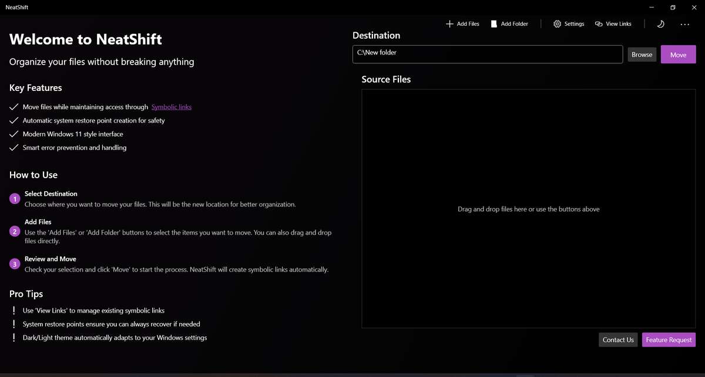Click the 'Key Features' heading

[36, 88]
